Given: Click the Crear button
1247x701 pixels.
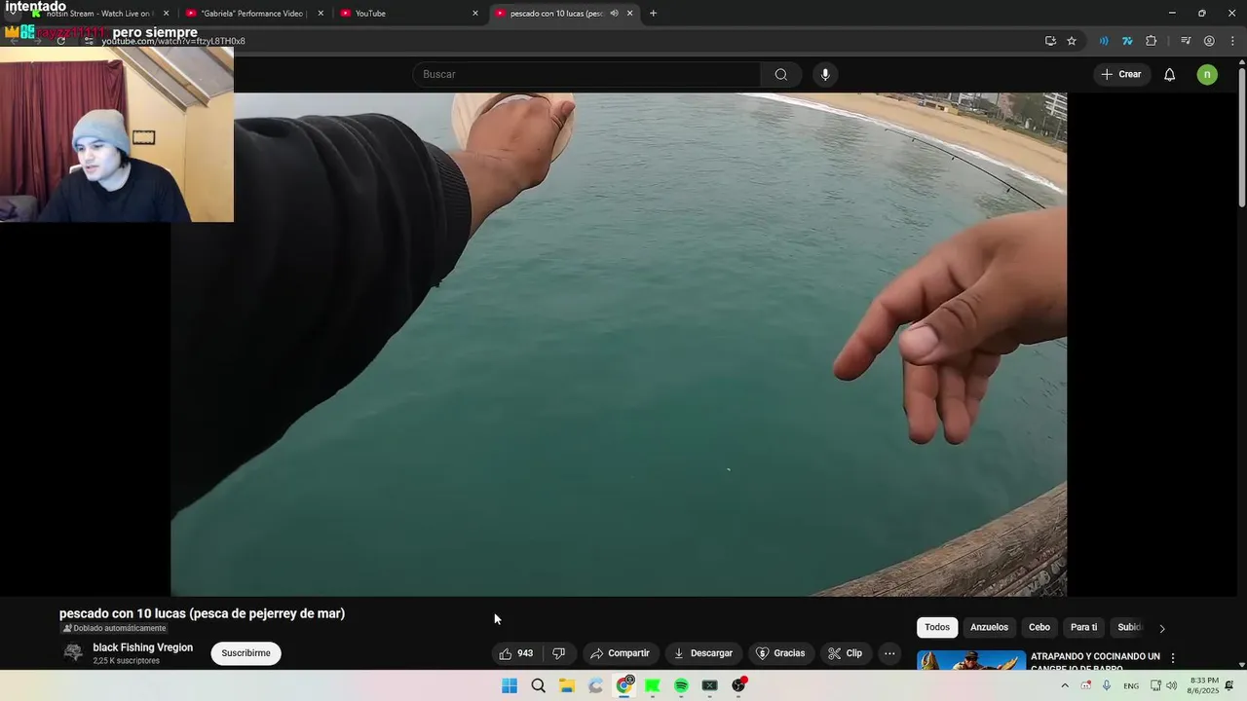Looking at the screenshot, I should [1121, 74].
